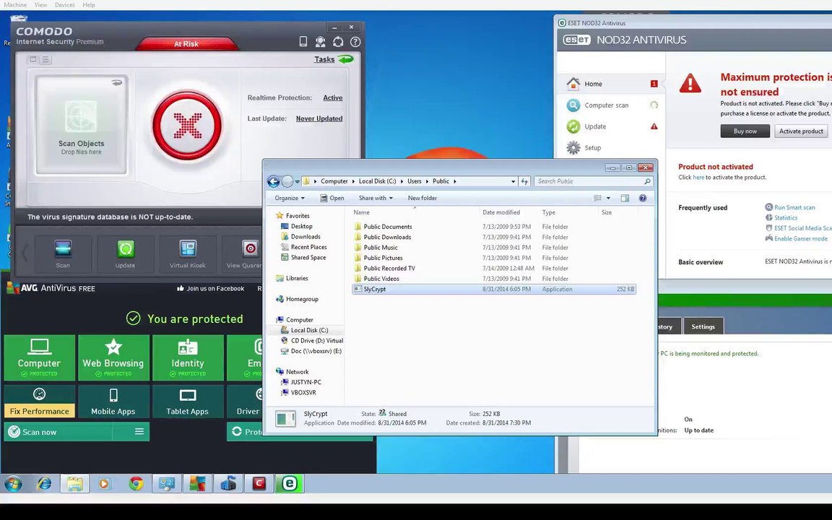Click Explorer back arrow button
This screenshot has width=832, height=520.
273,181
